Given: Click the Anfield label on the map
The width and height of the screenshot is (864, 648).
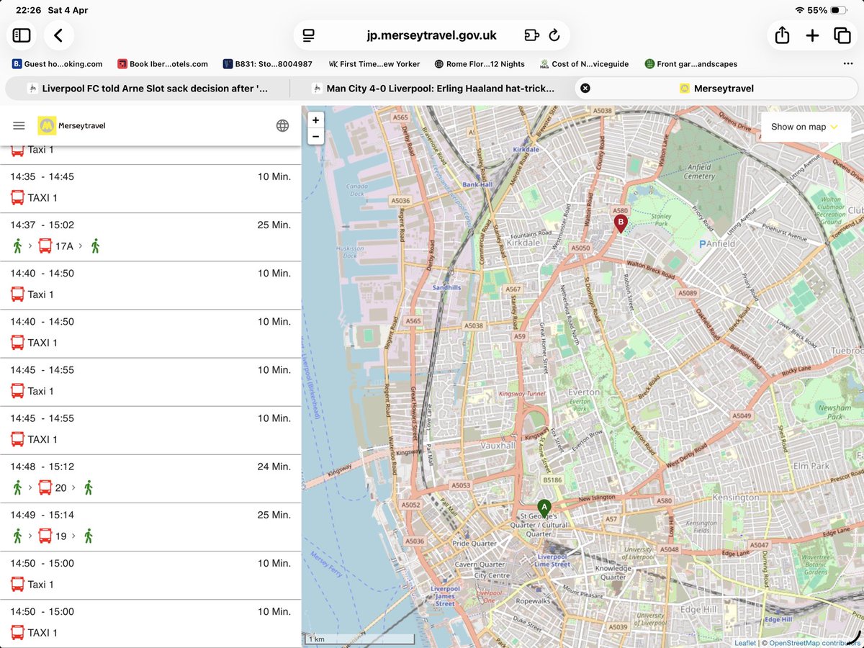Looking at the screenshot, I should point(720,243).
